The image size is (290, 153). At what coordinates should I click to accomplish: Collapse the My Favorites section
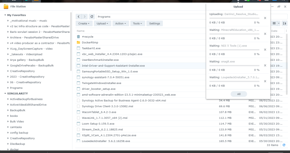tap(5, 15)
